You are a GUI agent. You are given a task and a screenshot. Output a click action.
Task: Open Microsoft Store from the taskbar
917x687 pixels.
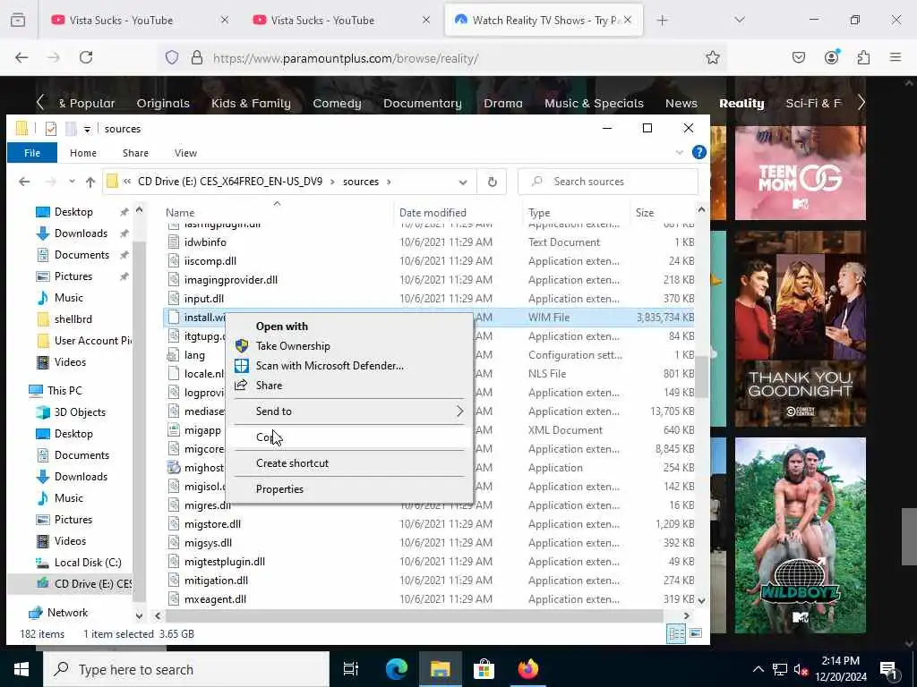tap(484, 669)
